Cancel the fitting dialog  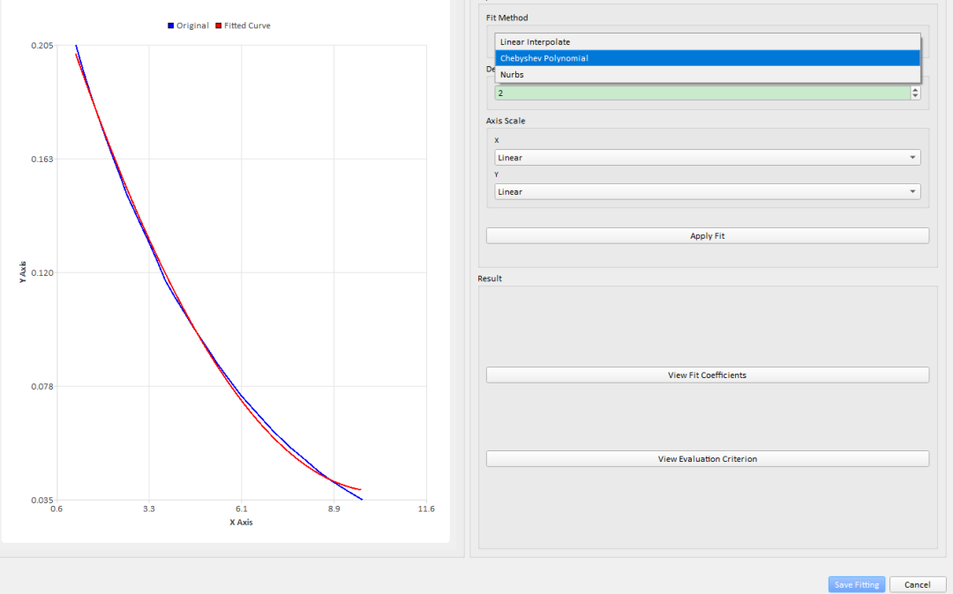point(917,585)
